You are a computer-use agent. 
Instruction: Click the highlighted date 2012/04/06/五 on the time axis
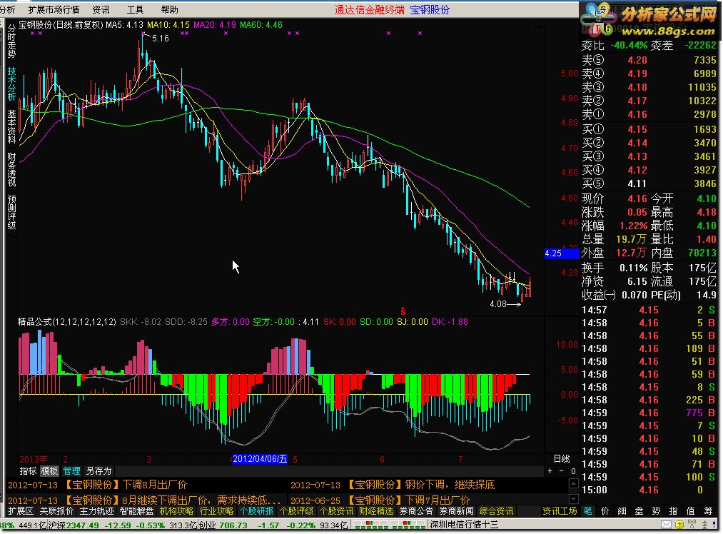point(260,459)
